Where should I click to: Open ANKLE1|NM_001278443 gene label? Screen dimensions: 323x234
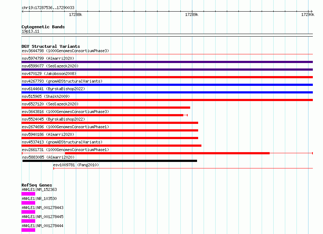point(42,208)
